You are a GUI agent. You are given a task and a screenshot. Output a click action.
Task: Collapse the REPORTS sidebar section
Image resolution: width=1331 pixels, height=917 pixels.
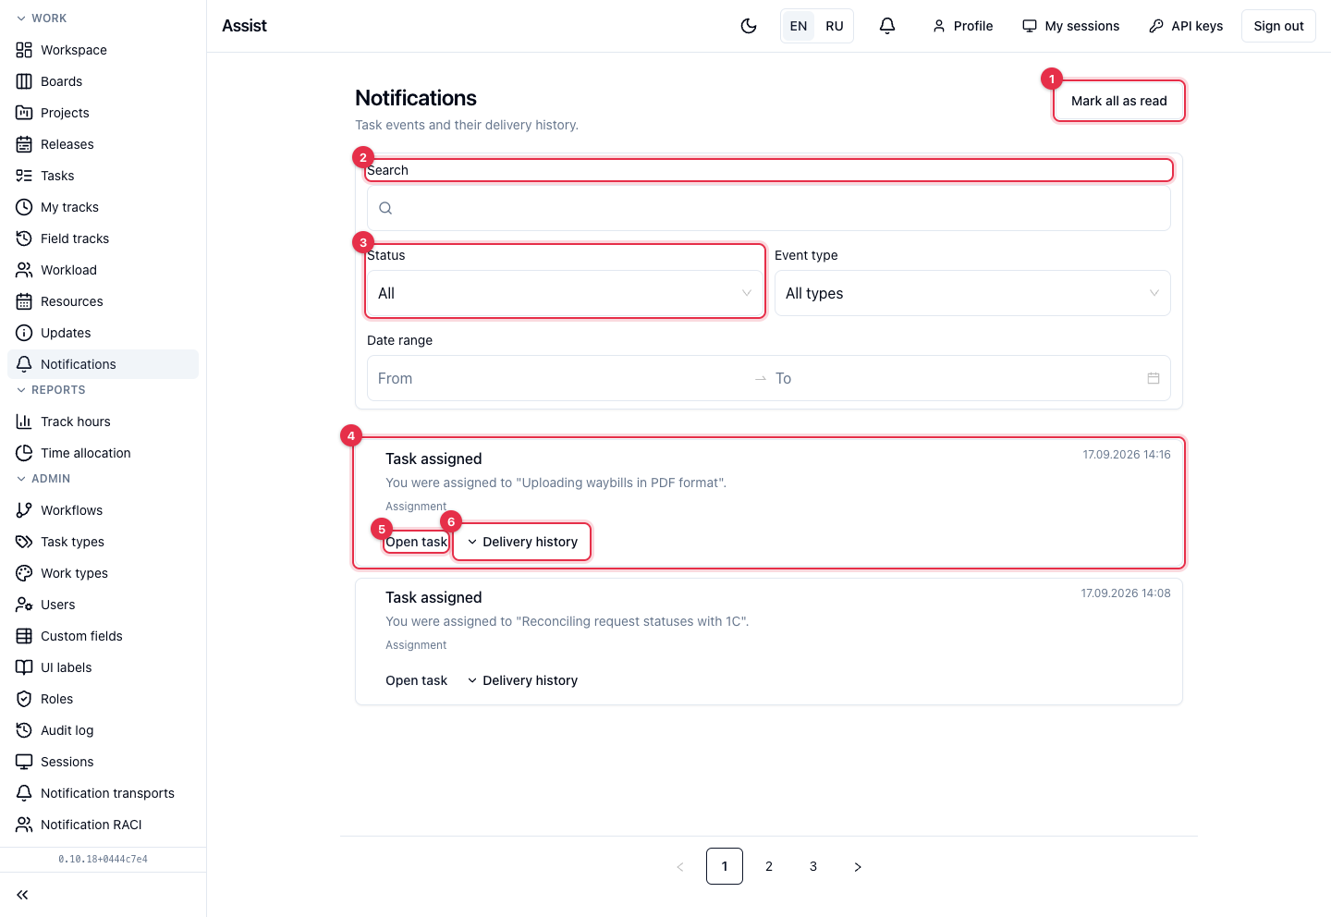tap(51, 390)
